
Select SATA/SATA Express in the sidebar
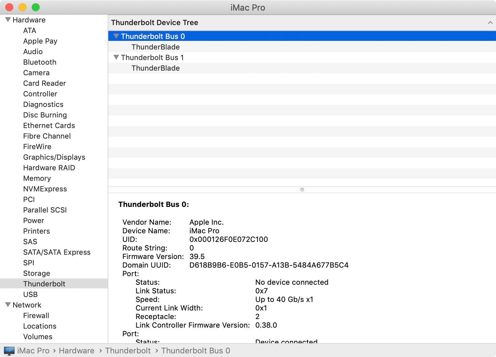(x=57, y=252)
